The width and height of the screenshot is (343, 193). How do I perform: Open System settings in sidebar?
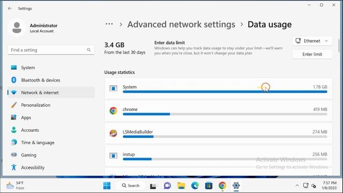point(51,68)
